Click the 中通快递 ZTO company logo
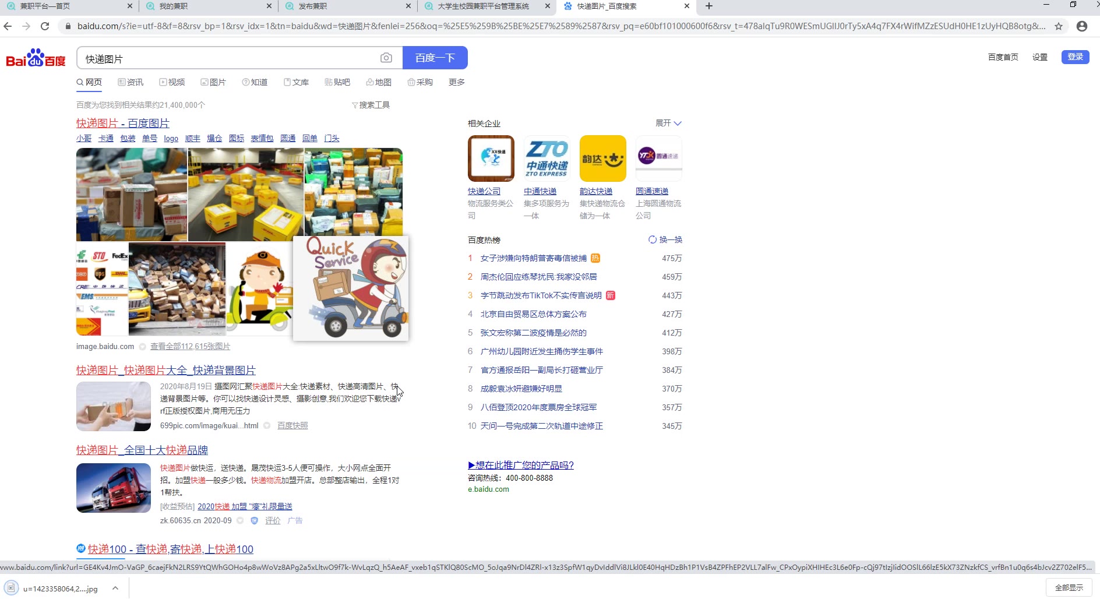The image size is (1100, 599). (x=547, y=158)
